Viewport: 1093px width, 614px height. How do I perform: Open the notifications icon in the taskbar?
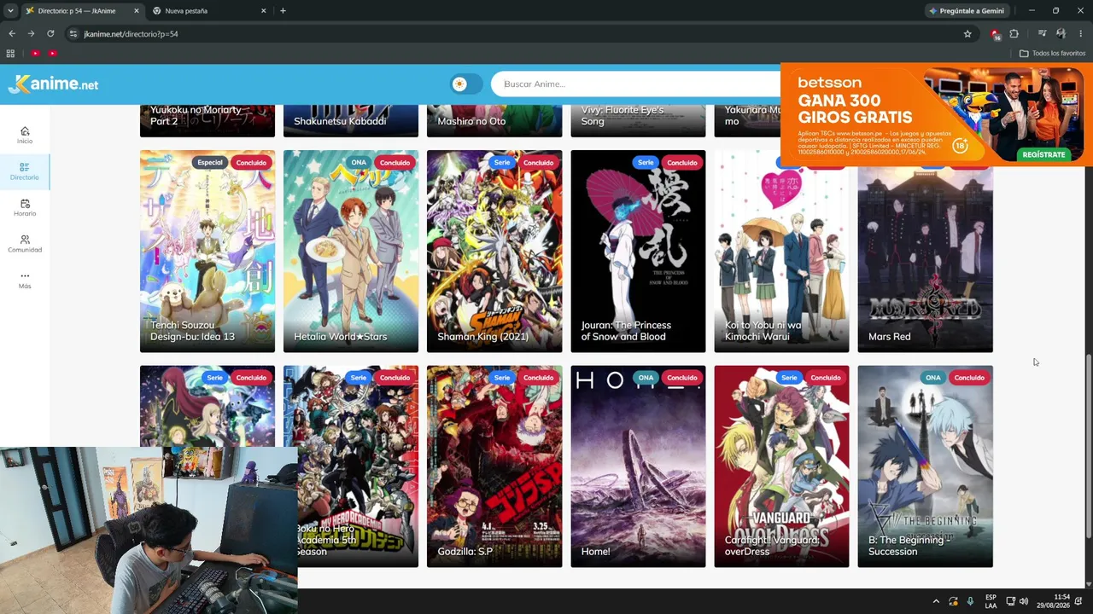pos(1078,601)
